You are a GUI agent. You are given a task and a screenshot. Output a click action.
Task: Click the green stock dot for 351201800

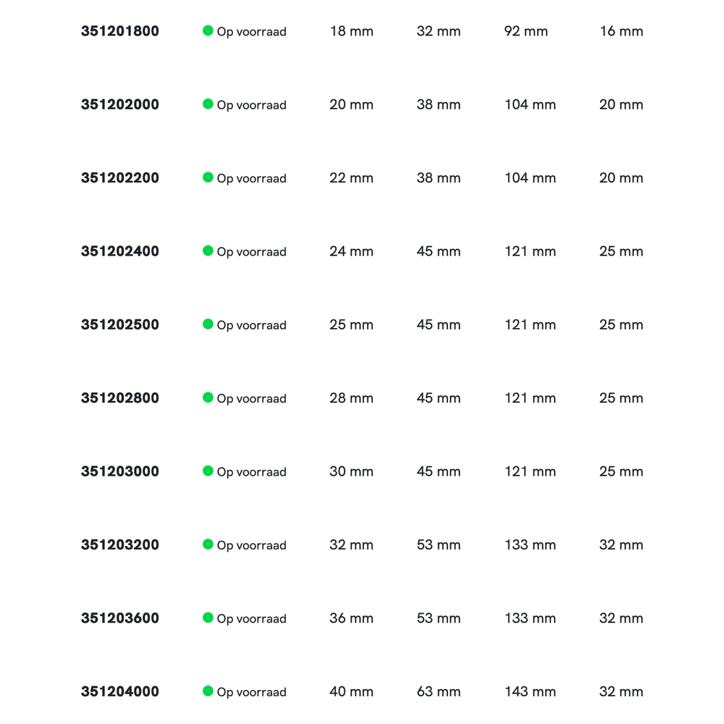(208, 30)
